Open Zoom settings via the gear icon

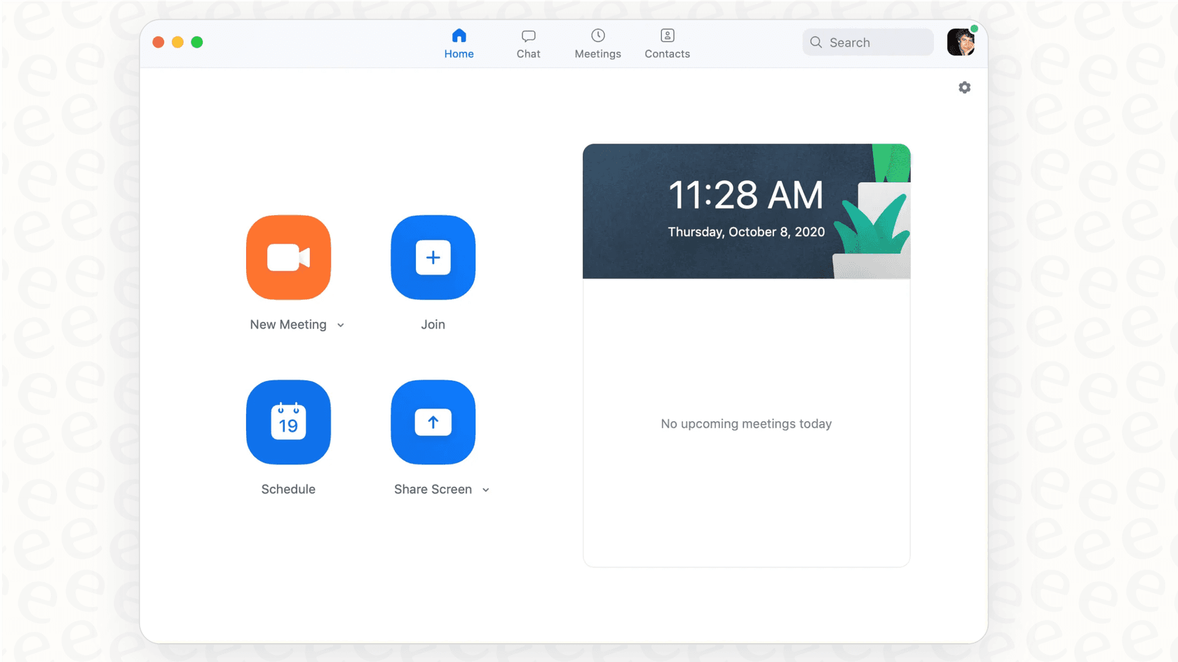pyautogui.click(x=964, y=87)
